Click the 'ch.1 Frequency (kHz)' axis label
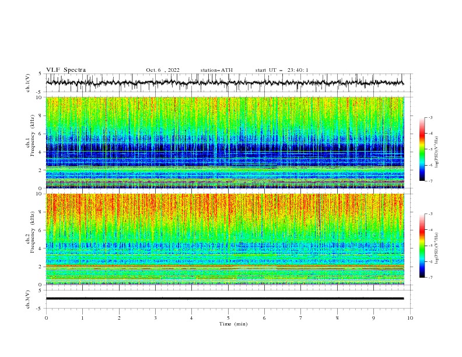This screenshot has height=357, width=462. 30,134
